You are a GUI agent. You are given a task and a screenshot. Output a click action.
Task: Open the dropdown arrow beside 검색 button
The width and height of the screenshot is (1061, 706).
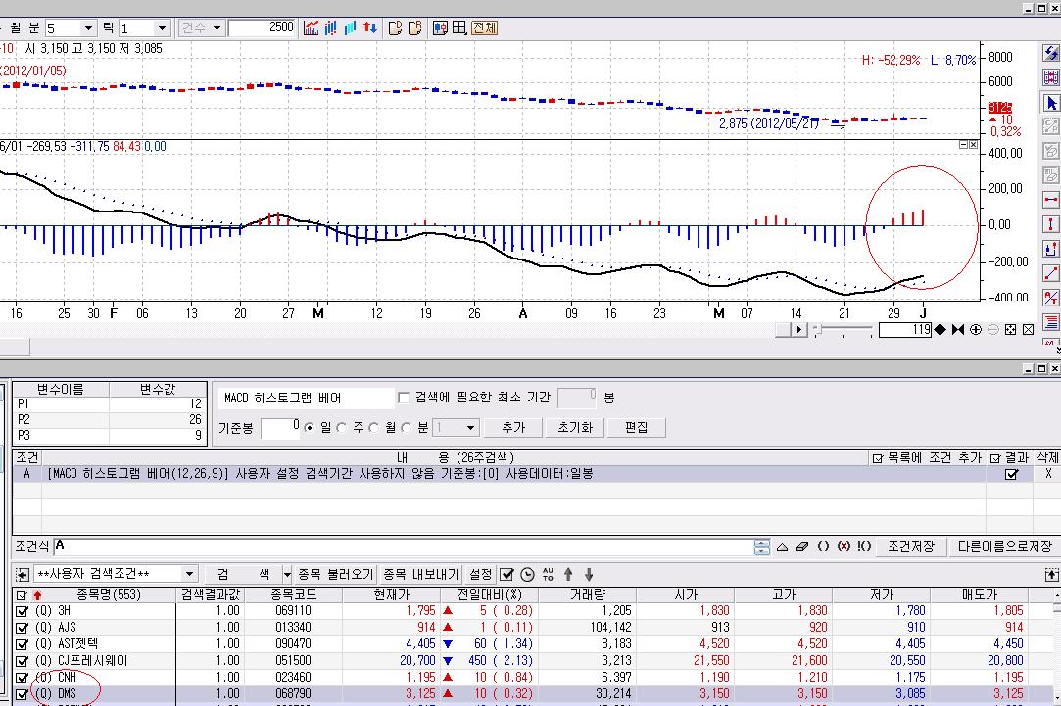287,574
